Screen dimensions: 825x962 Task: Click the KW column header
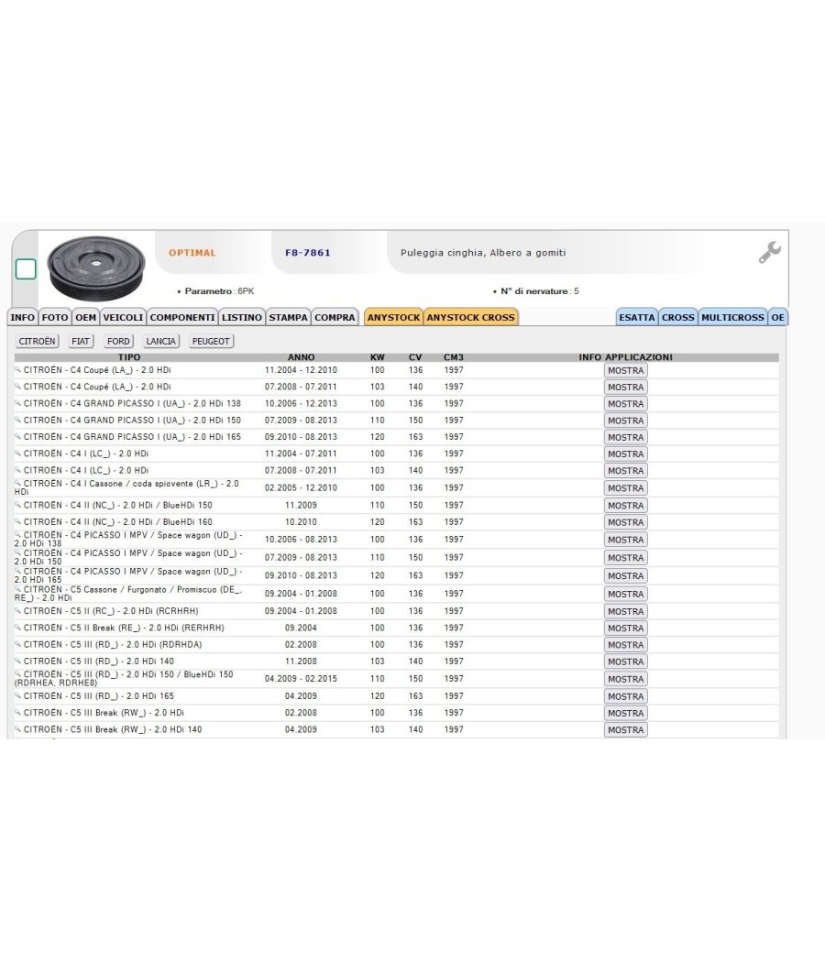(x=377, y=357)
